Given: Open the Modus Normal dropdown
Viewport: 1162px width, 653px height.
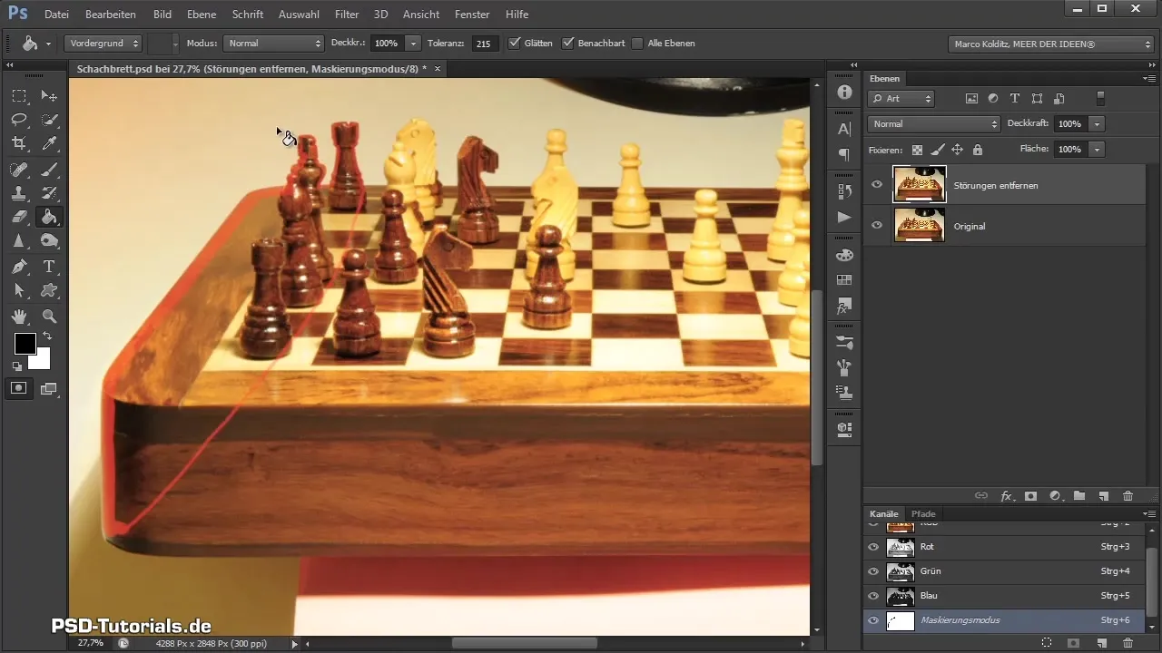Looking at the screenshot, I should (x=274, y=43).
